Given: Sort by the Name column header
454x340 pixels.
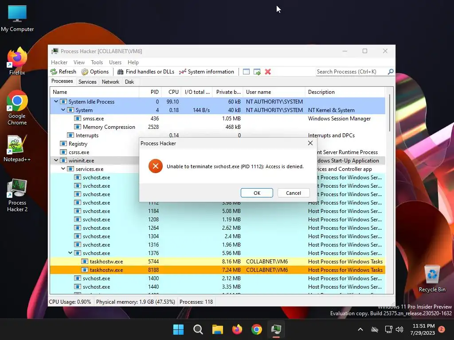Looking at the screenshot, I should click(95, 92).
